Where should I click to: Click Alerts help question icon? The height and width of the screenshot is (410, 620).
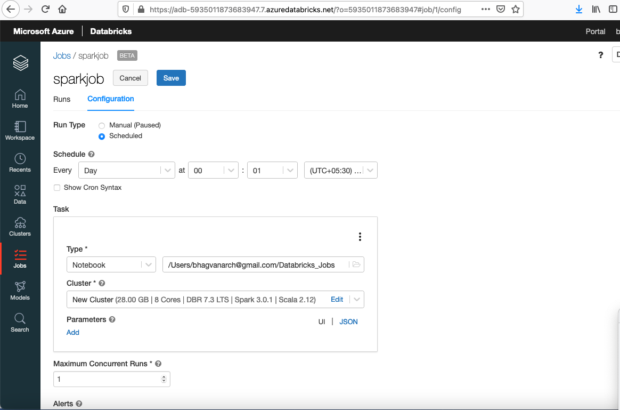(x=79, y=404)
